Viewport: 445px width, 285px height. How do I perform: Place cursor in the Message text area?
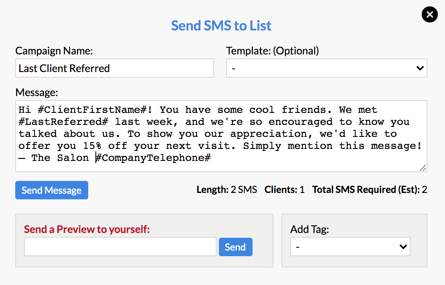(221, 136)
